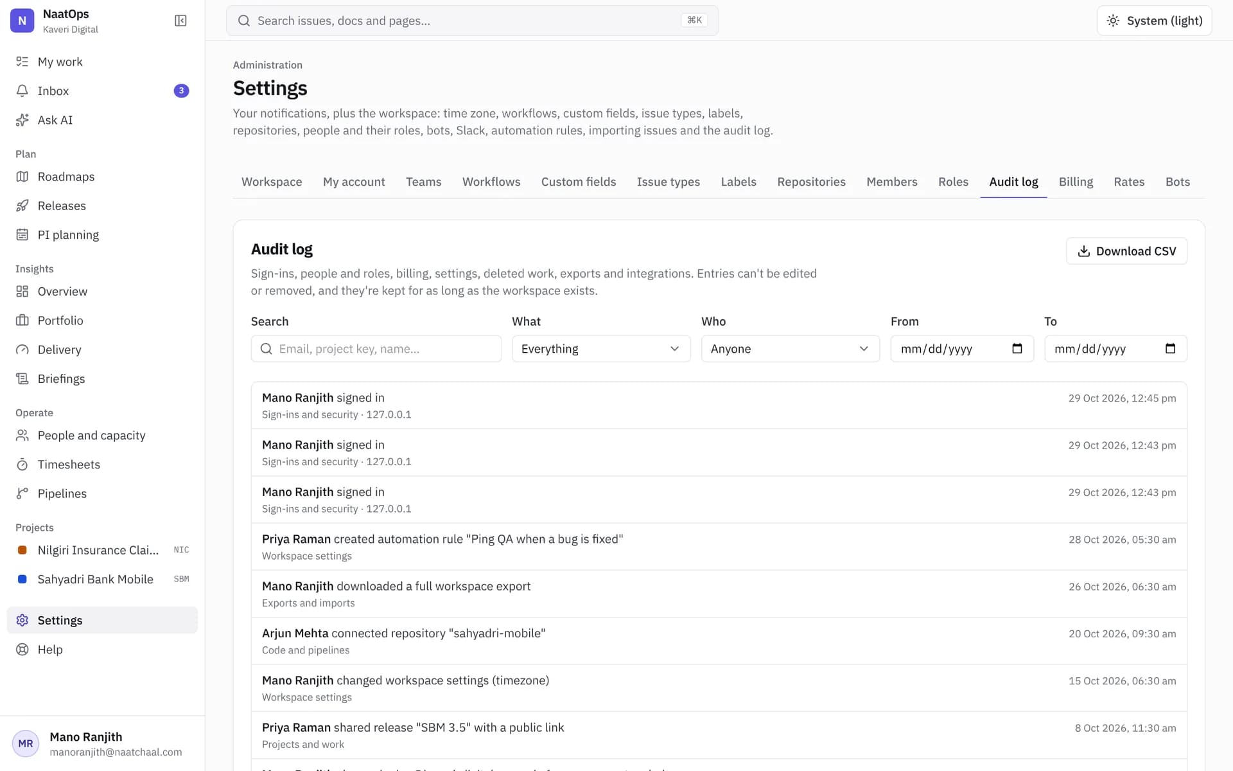Open Nilgiri Insurance project

point(102,550)
